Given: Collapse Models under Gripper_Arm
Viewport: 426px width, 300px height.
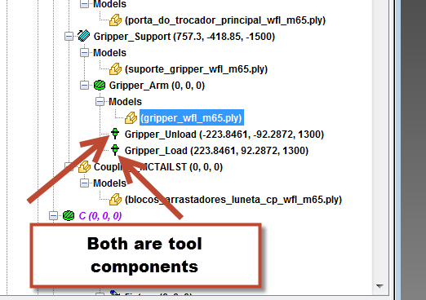Looking at the screenshot, I should (100, 102).
